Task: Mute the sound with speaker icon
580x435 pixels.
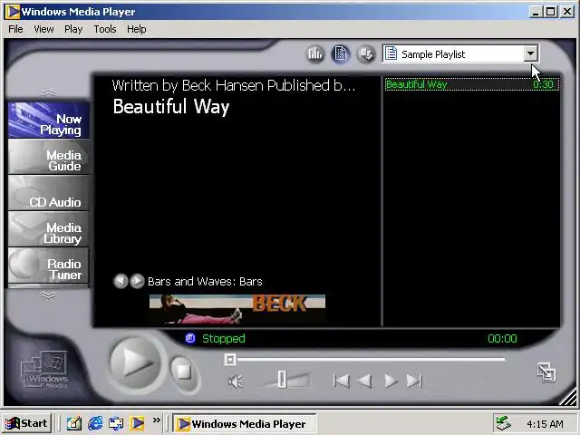Action: [236, 381]
